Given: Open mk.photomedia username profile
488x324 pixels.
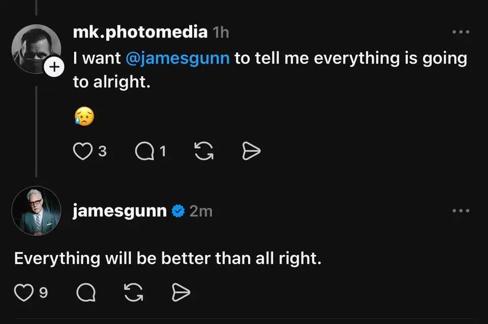Looking at the screenshot, I should (140, 32).
